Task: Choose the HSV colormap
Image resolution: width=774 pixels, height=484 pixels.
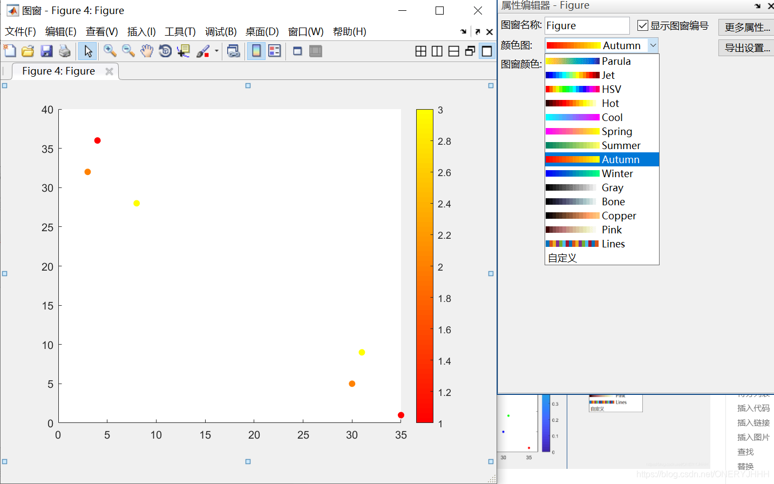Action: click(602, 89)
